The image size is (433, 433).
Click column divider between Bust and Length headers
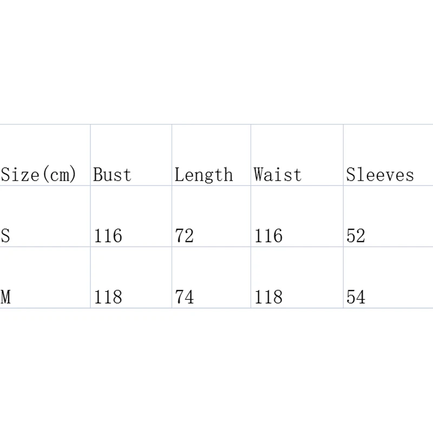click(x=172, y=156)
